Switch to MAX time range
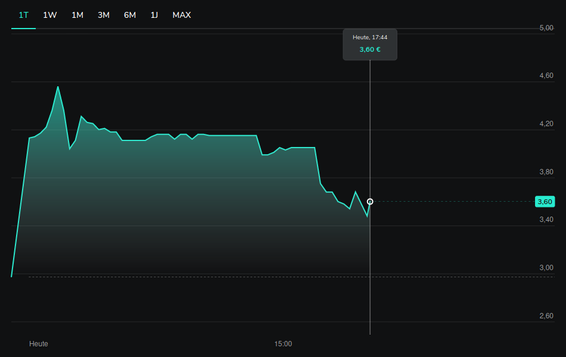 point(182,15)
